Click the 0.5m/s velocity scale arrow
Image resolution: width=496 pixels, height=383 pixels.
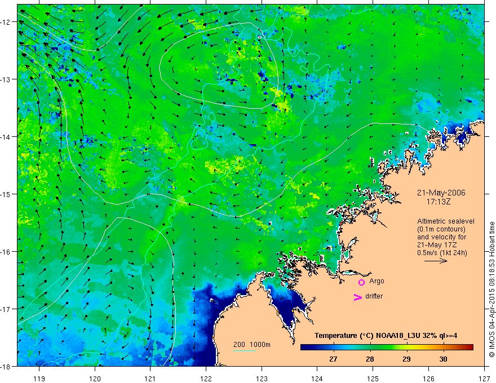click(436, 261)
